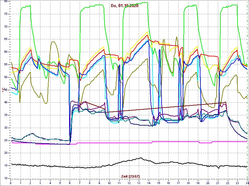Click hour 14 on the time axis
Screen dimensions: 249x186
pyautogui.click(x=149, y=183)
